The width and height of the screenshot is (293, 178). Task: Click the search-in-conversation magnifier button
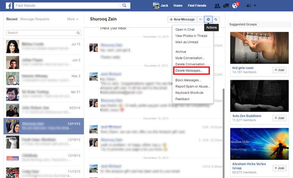click(216, 19)
